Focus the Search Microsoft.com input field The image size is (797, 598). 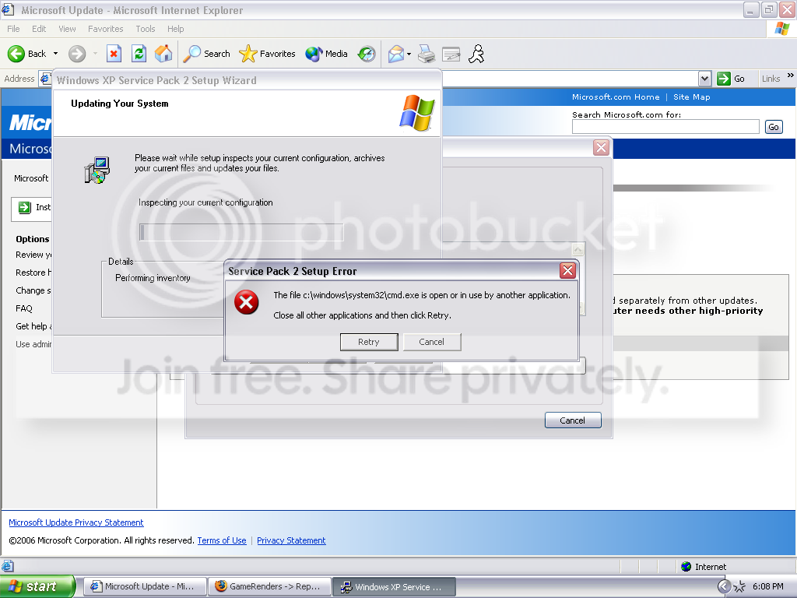click(x=665, y=127)
